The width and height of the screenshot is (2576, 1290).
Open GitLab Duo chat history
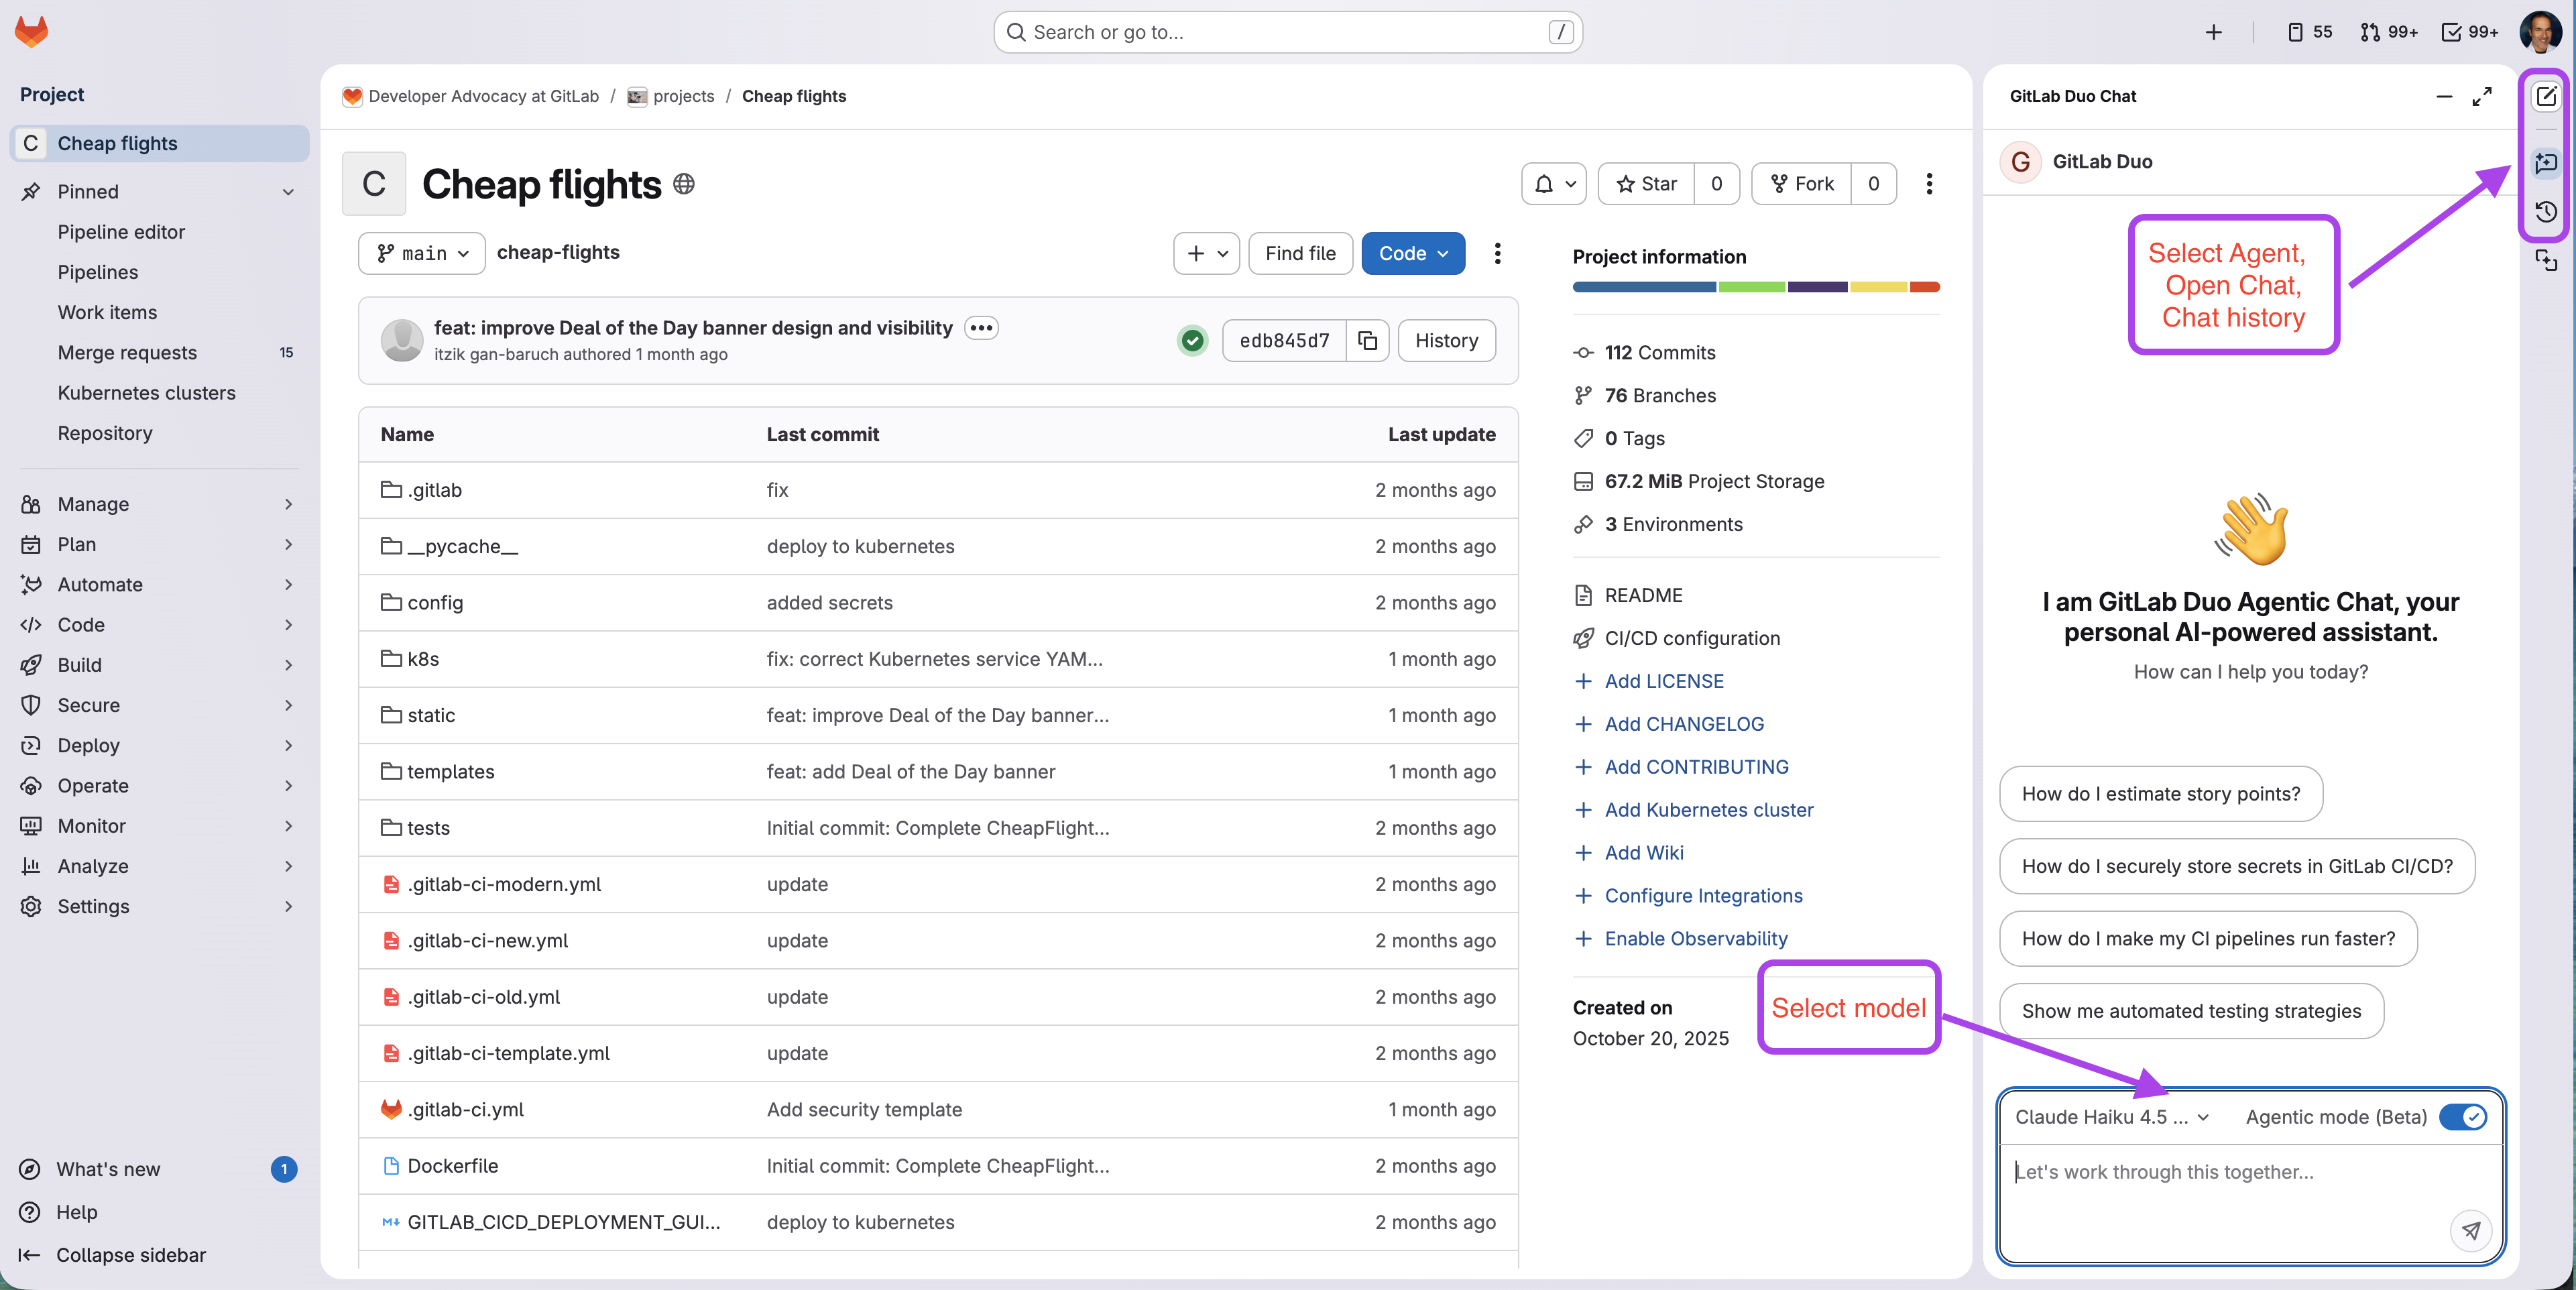pos(2547,212)
